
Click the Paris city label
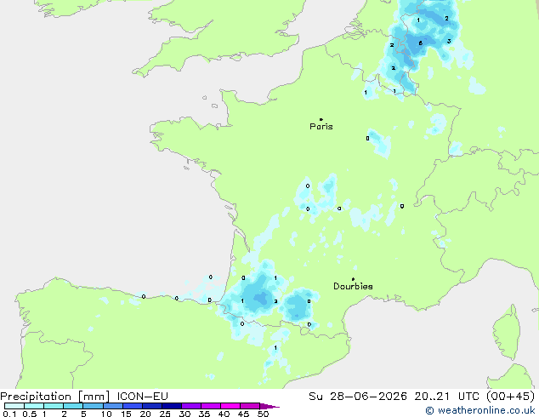321,126
